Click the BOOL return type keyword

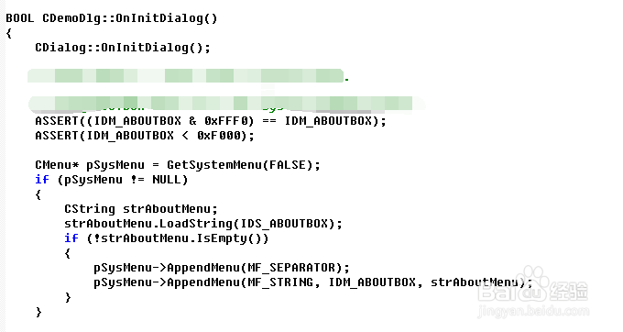click(20, 18)
